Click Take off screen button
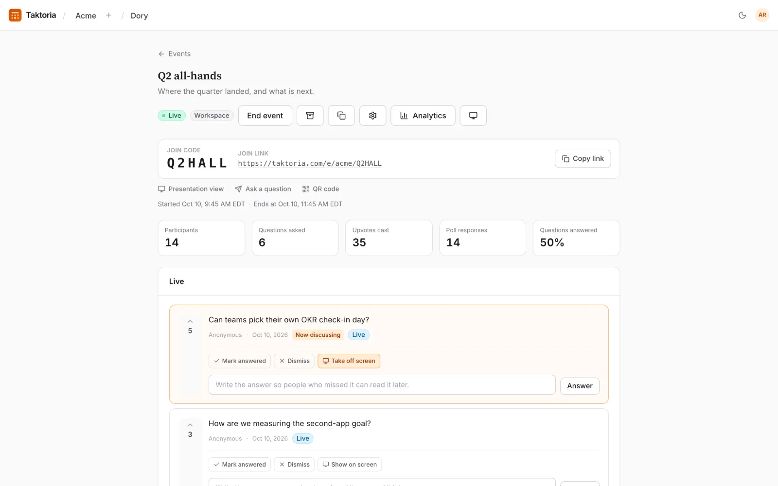 349,361
